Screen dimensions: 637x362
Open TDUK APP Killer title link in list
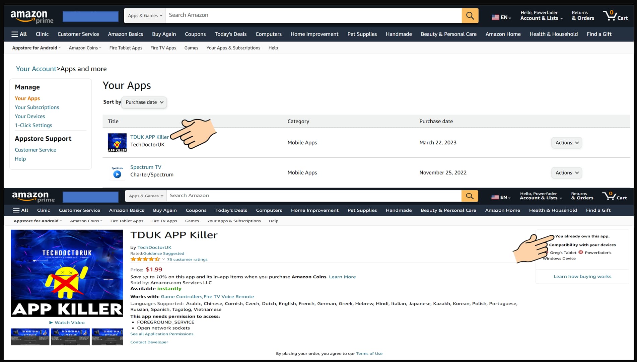[x=149, y=137]
